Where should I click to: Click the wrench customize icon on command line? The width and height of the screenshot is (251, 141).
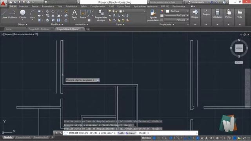[x=60, y=133]
